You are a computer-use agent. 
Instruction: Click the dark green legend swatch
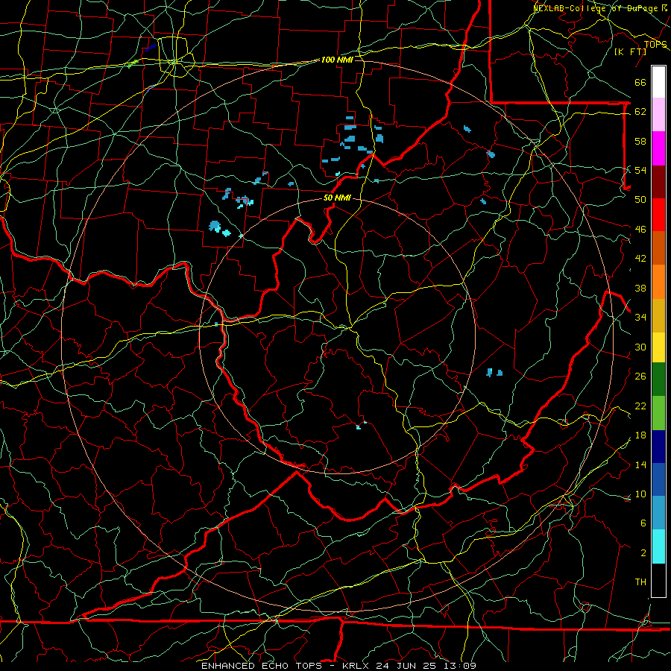(x=658, y=379)
